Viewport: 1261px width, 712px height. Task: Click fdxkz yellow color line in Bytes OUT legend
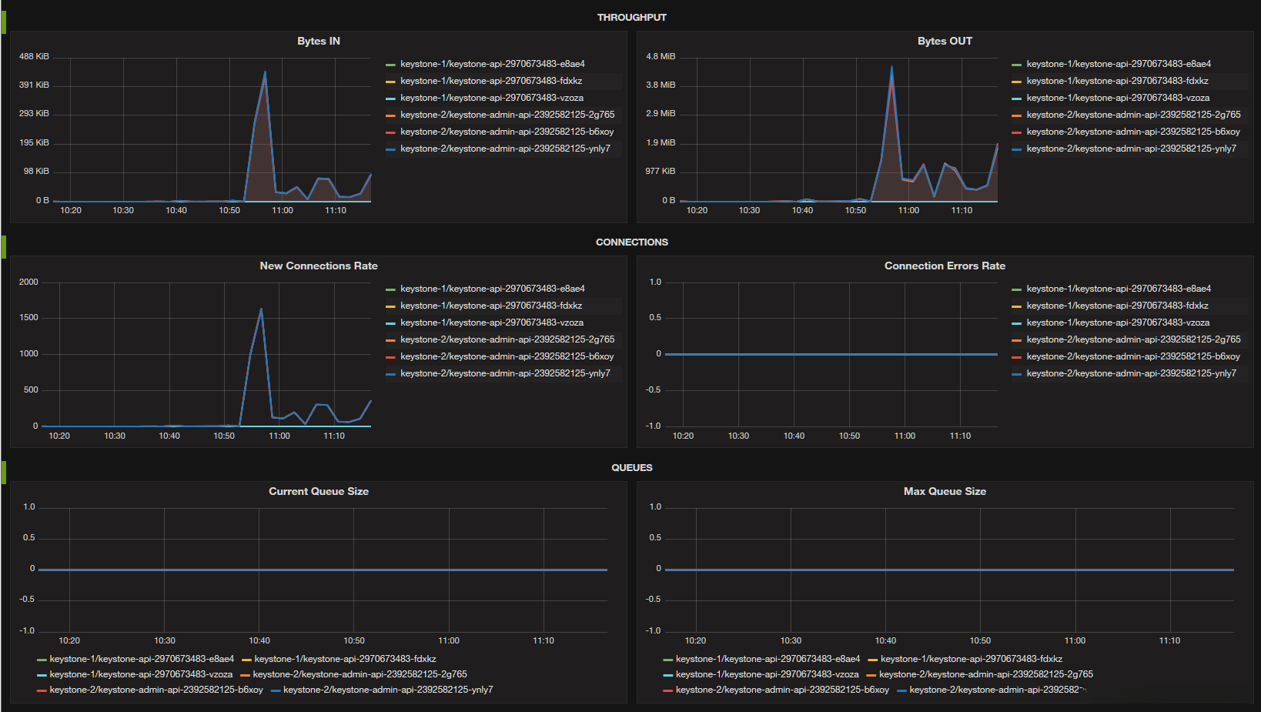(x=1016, y=82)
